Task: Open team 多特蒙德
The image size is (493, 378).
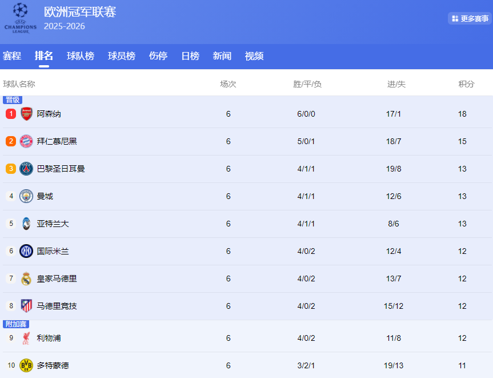Action: pyautogui.click(x=53, y=365)
